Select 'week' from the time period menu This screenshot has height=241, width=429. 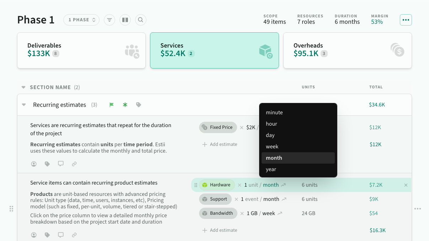pos(272,147)
